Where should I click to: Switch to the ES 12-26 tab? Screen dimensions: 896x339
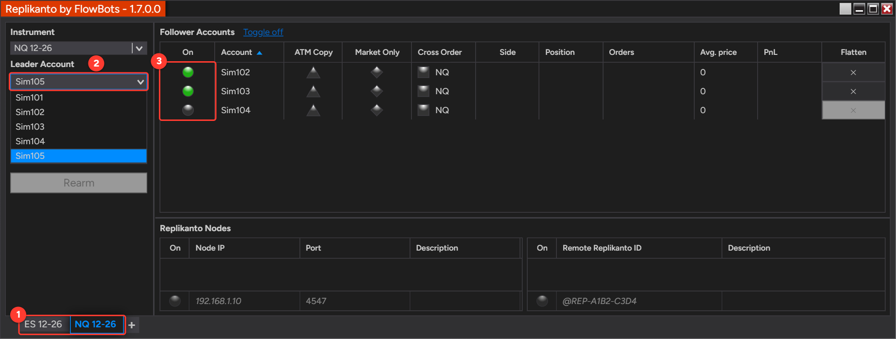click(x=43, y=324)
